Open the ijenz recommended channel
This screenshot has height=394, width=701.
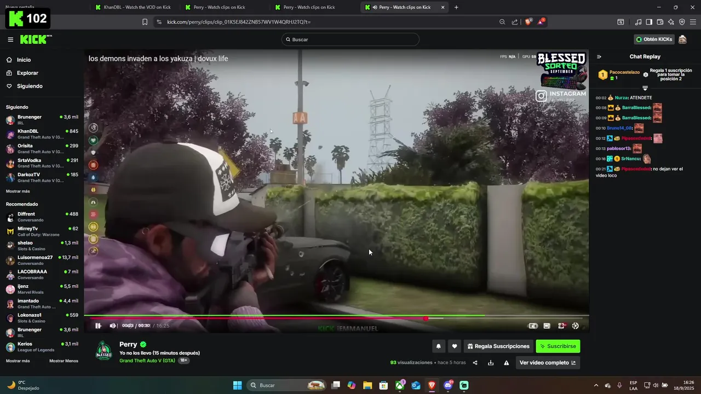tap(42, 289)
